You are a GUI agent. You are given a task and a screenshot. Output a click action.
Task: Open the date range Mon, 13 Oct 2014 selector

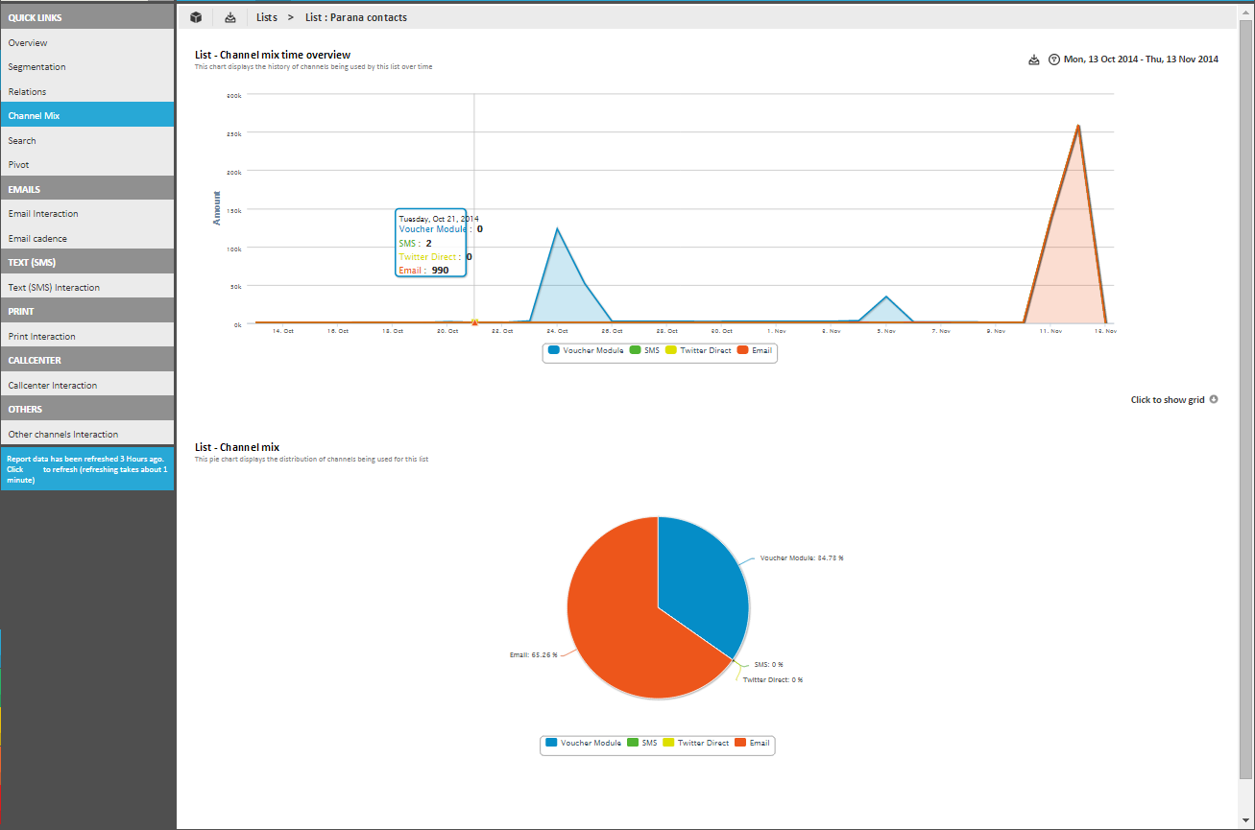(x=1141, y=59)
